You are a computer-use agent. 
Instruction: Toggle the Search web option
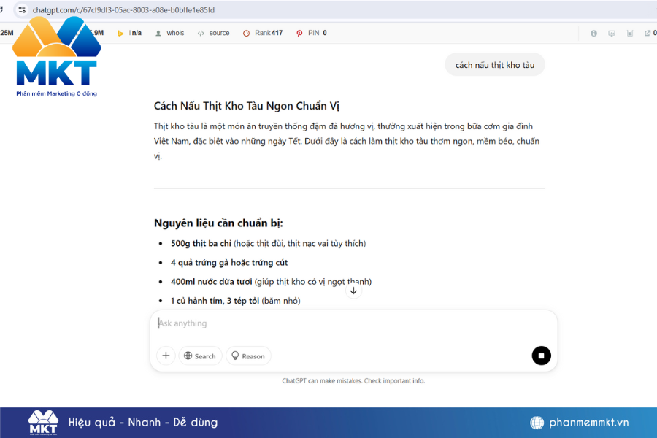click(x=200, y=356)
